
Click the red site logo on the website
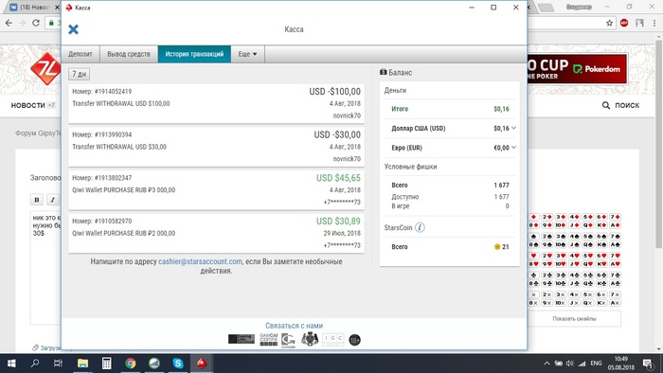click(x=45, y=68)
